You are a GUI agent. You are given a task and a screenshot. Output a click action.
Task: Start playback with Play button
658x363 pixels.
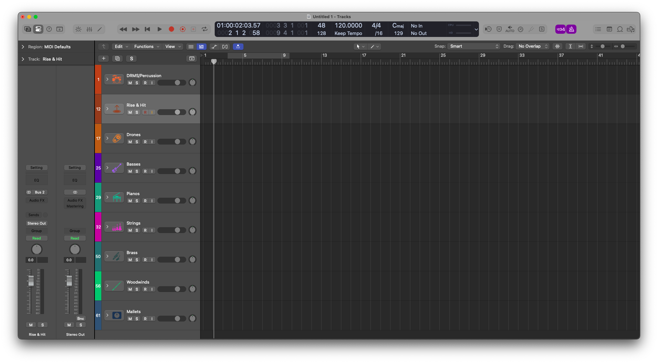click(x=159, y=29)
